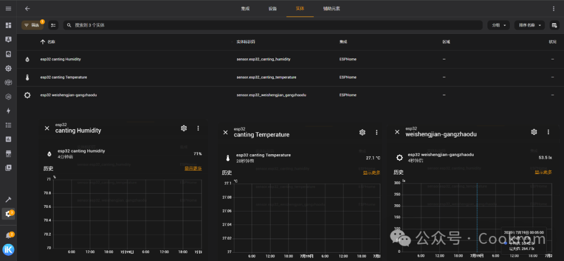This screenshot has height=261, width=564.
Task: Open the top-right overflow menu
Action: 553,9
